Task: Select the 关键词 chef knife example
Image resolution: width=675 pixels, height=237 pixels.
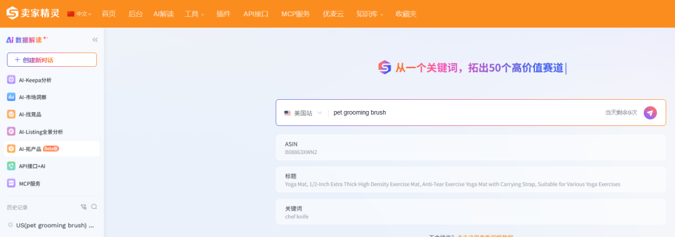Action: point(471,211)
